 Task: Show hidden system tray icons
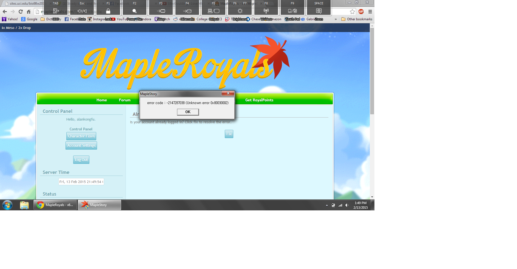tap(327, 205)
